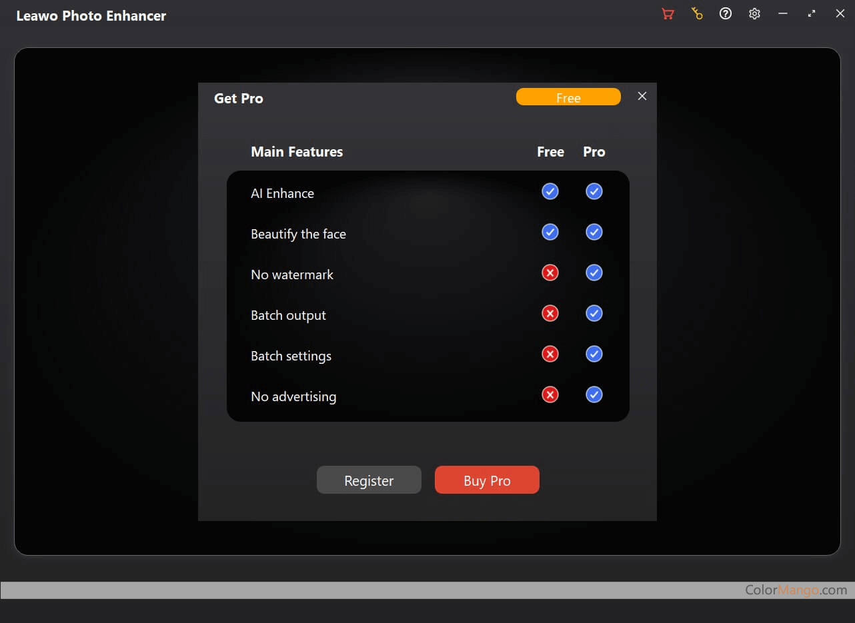855x623 pixels.
Task: Click the Pro checkmark for No watermark
Action: (x=594, y=273)
